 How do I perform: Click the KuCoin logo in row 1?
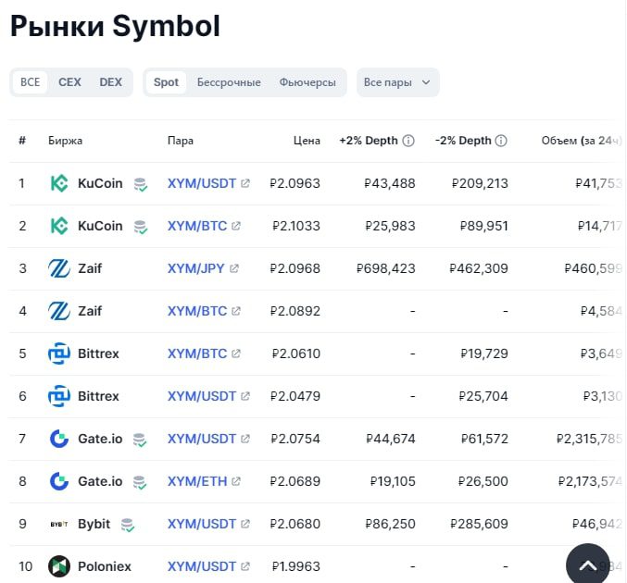[x=59, y=183]
